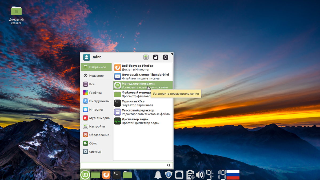Launch Диспетчер задач
The width and height of the screenshot is (320, 180).
tap(143, 121)
